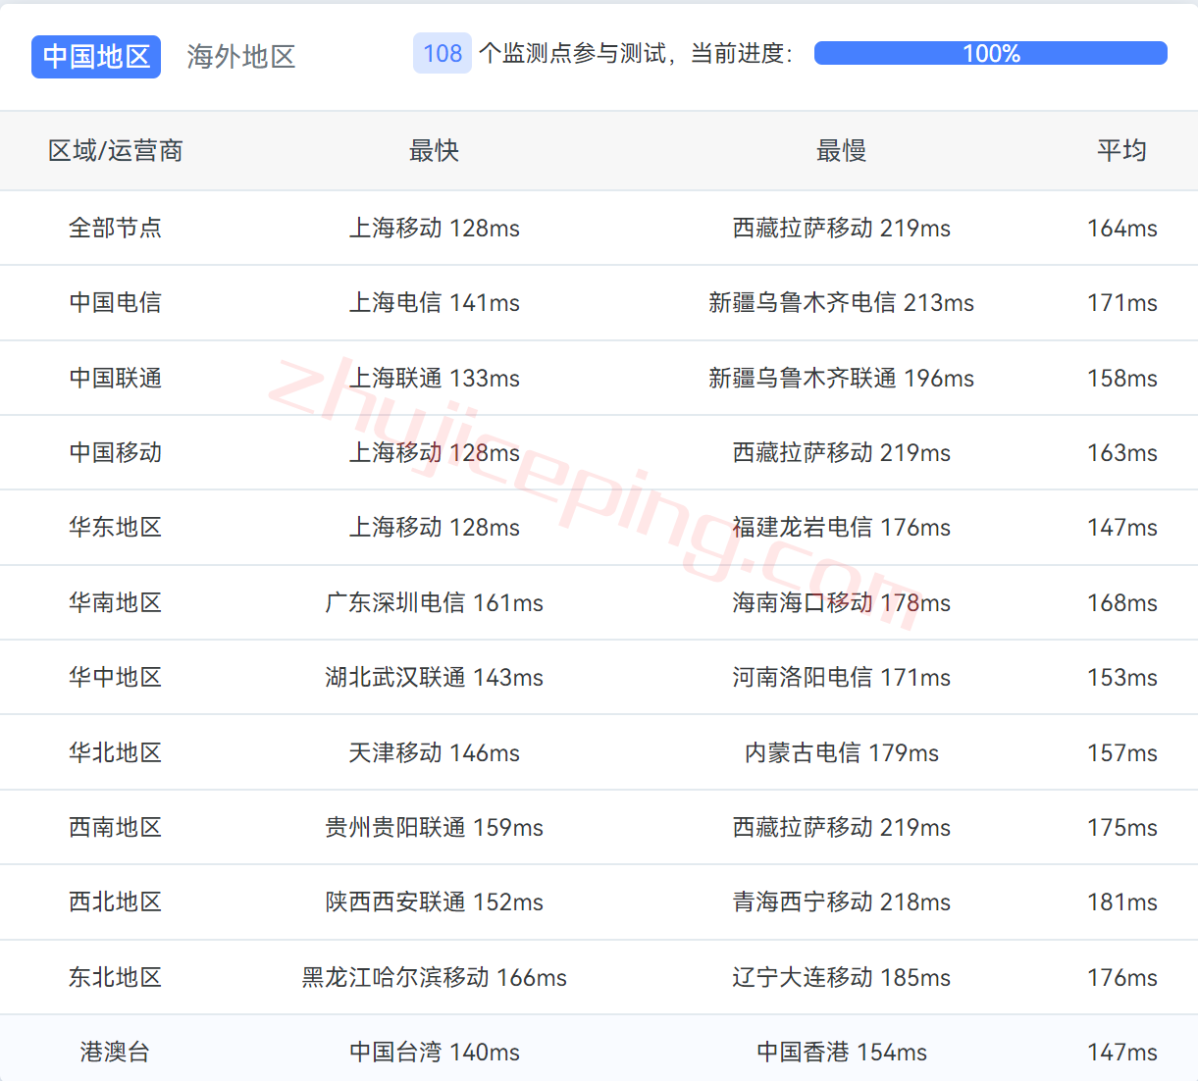Viewport: 1198px width, 1081px height.
Task: Click the 内蒙古电信 179ms cell
Action: [x=842, y=752]
